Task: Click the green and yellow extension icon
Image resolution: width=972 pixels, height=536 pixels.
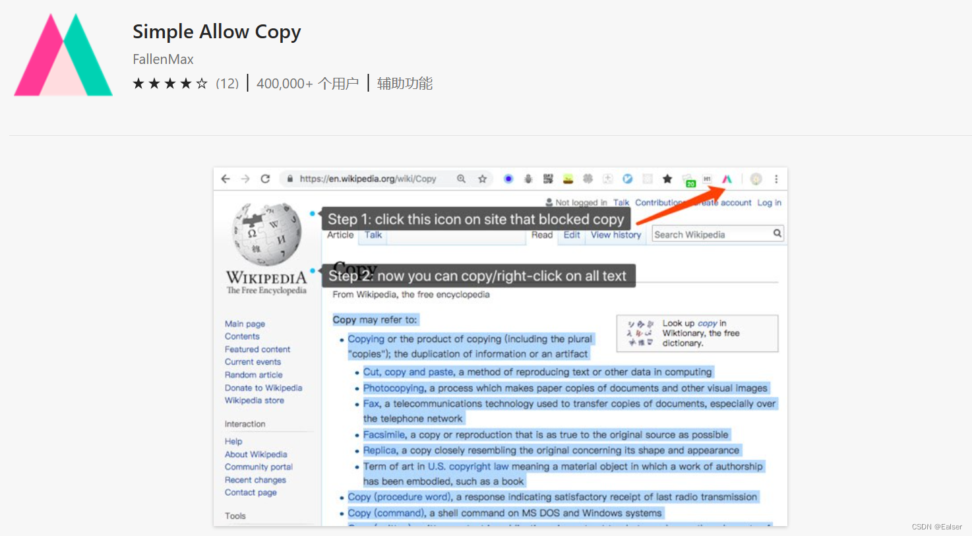Action: 568,179
